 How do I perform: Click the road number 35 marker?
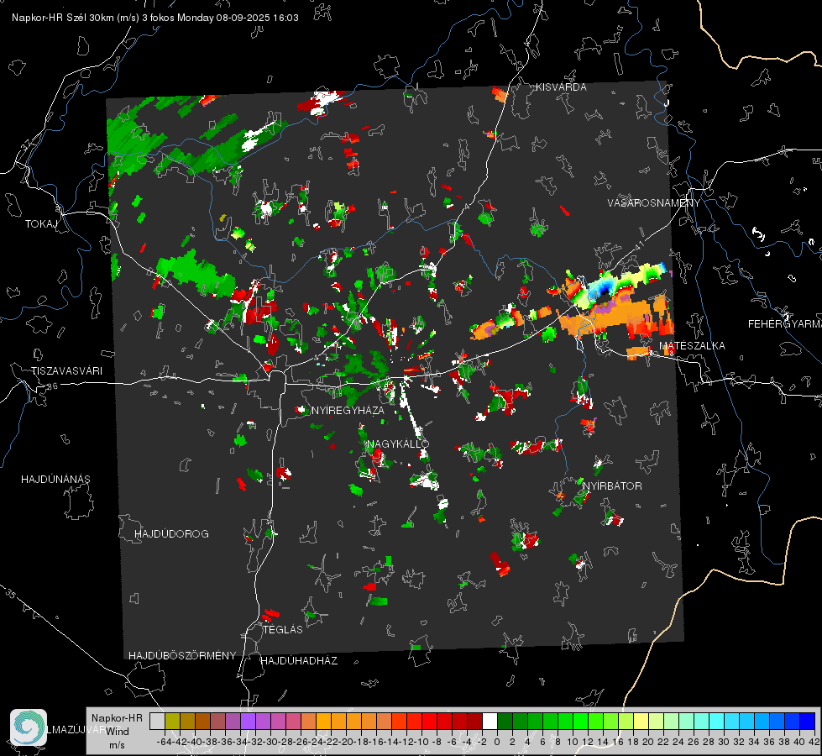click(11, 595)
